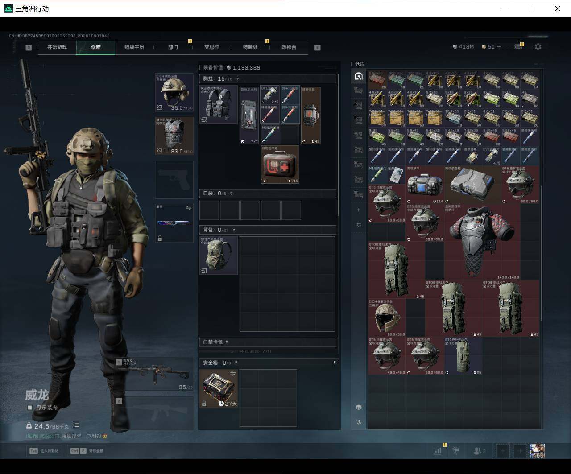Select equipped body armor slot 83.0/83.0
Image resolution: width=571 pixels, height=474 pixels.
click(x=174, y=136)
